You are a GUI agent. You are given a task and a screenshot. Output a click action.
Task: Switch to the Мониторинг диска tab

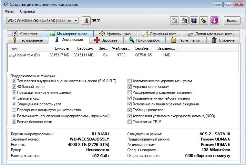tap(68, 34)
